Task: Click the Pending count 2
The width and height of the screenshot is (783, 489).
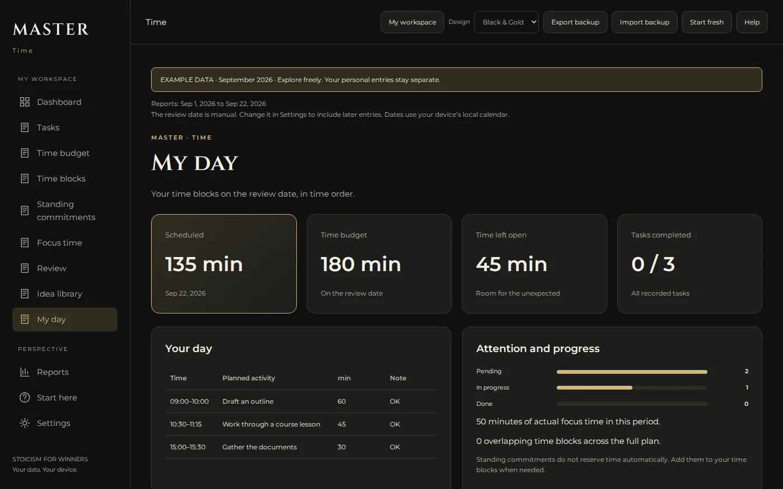Action: click(x=746, y=372)
